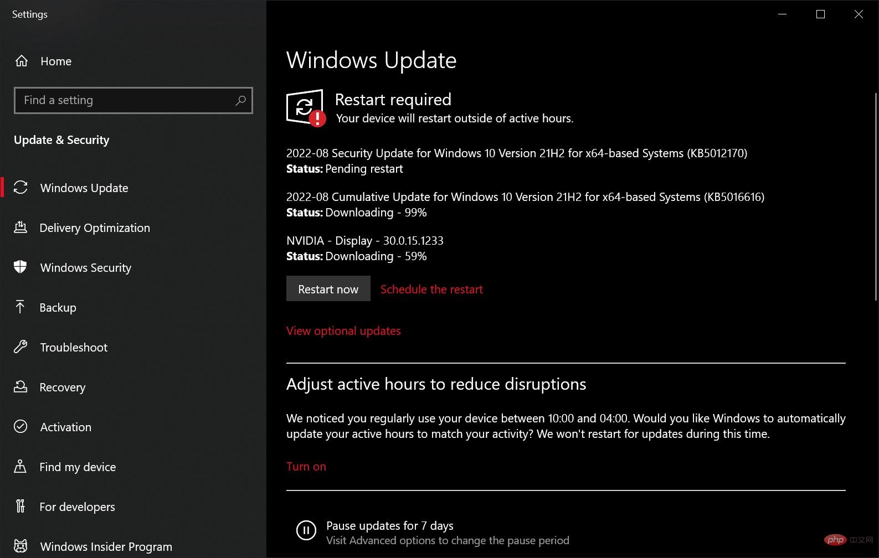Click the Delivery Optimization icon
The image size is (879, 558).
(20, 228)
